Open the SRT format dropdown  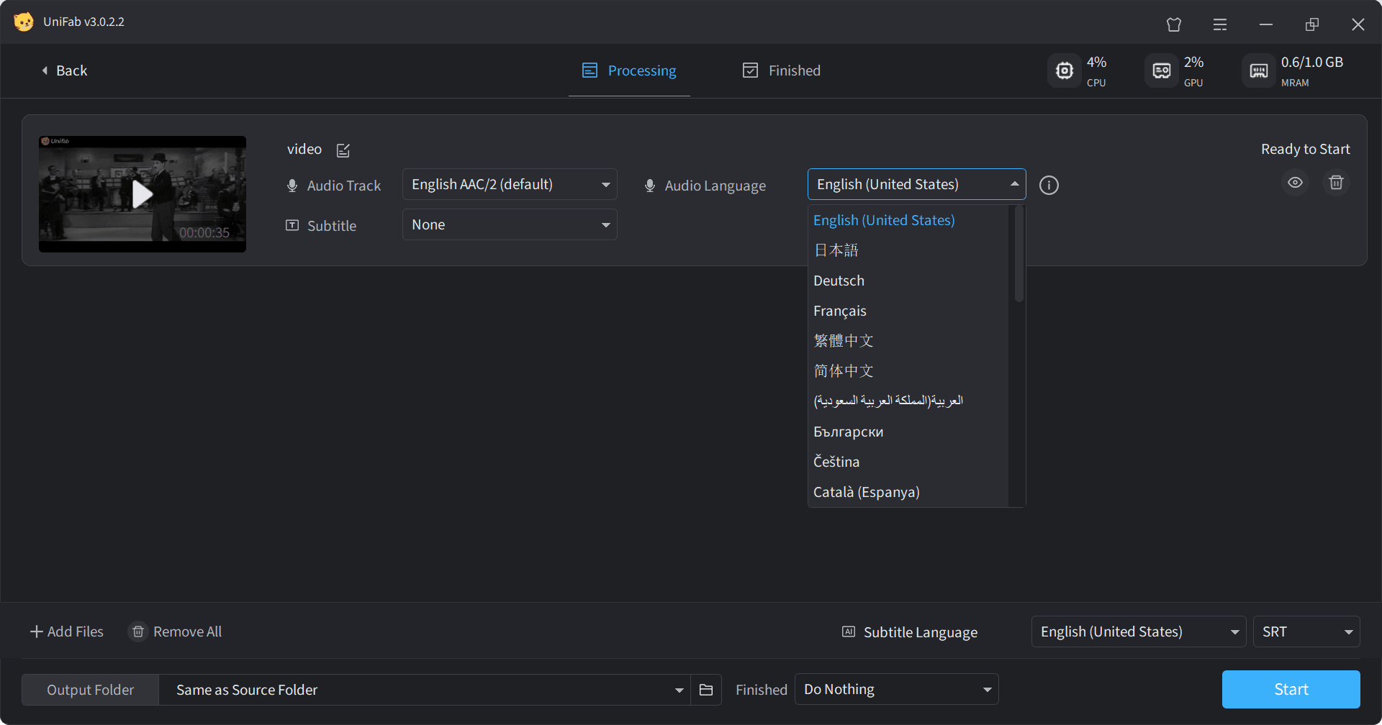[1306, 631]
